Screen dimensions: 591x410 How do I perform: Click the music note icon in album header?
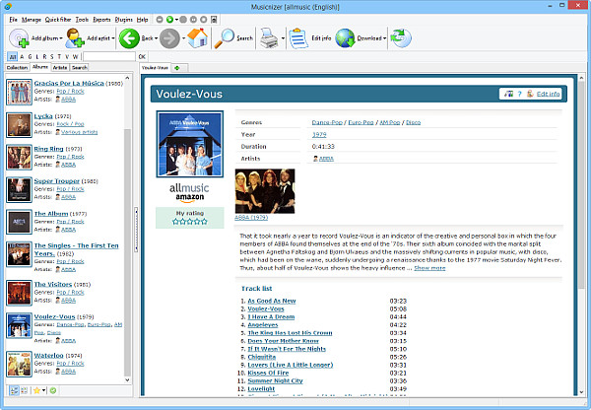(x=509, y=94)
